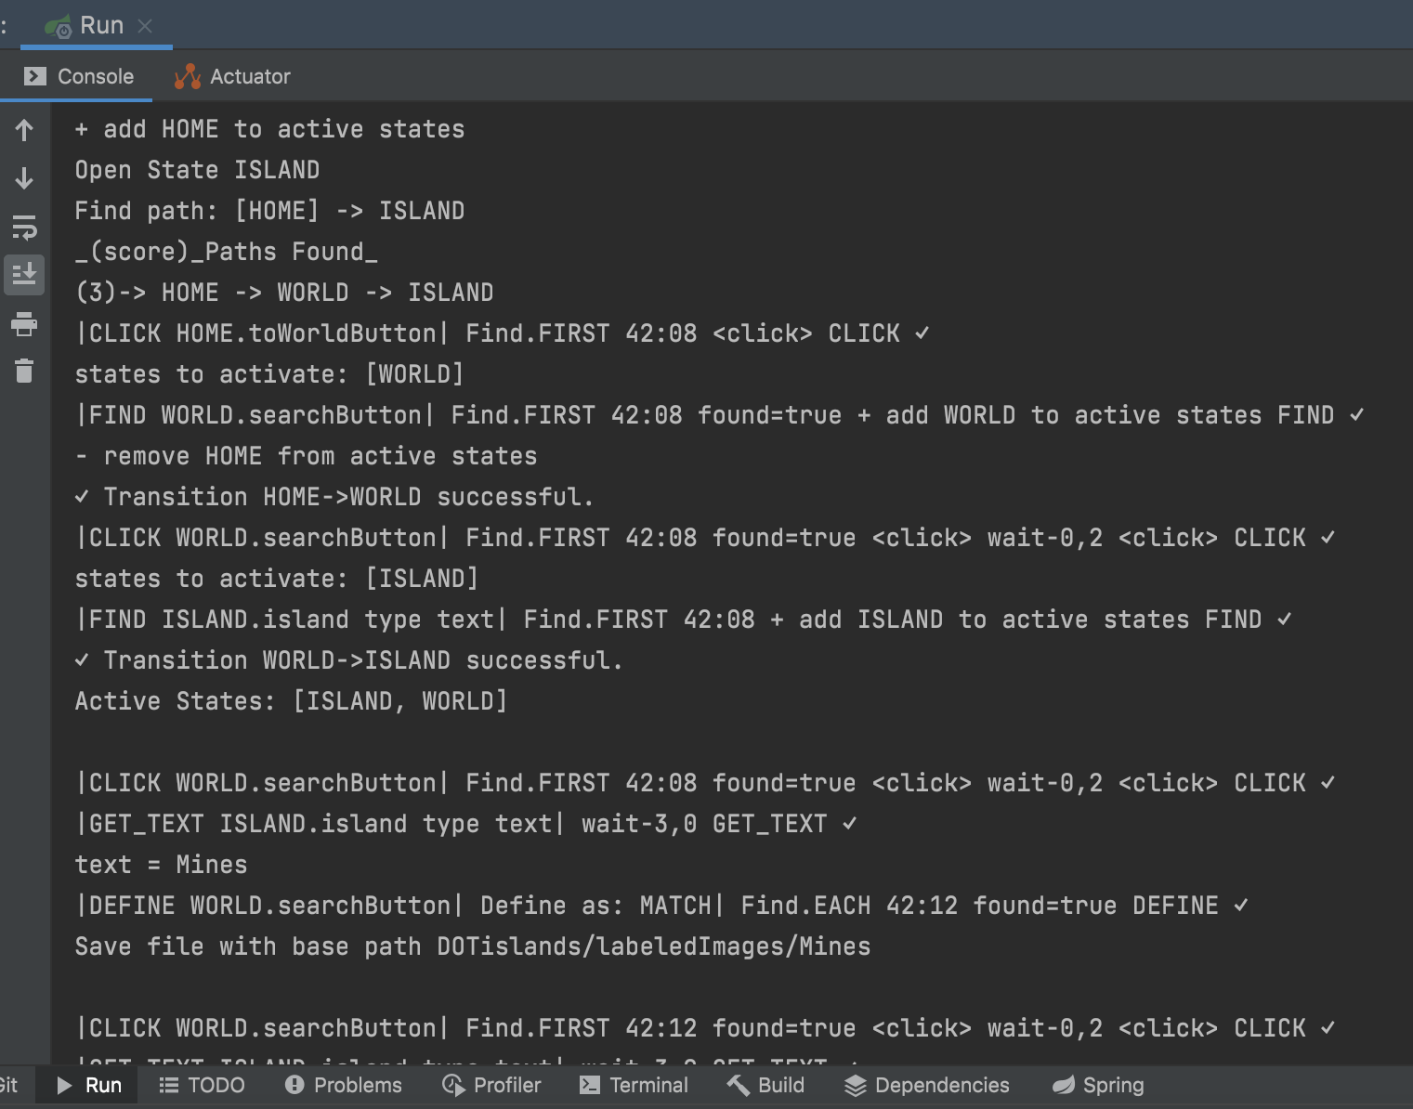The height and width of the screenshot is (1109, 1413).
Task: Open the Profiler tool window
Action: tap(491, 1085)
